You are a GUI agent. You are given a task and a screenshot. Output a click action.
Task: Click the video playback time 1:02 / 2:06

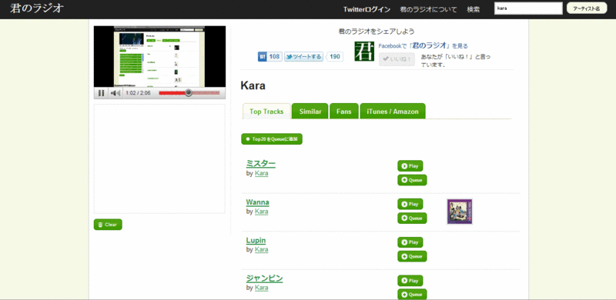pyautogui.click(x=138, y=93)
